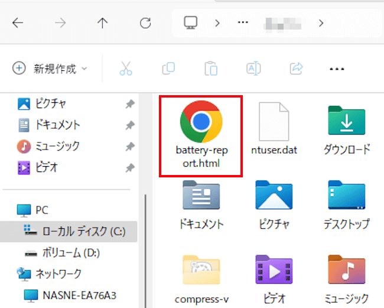Viewport: 384px width, 308px height.
Task: Click the blurred folder name in address bar
Action: coord(282,24)
